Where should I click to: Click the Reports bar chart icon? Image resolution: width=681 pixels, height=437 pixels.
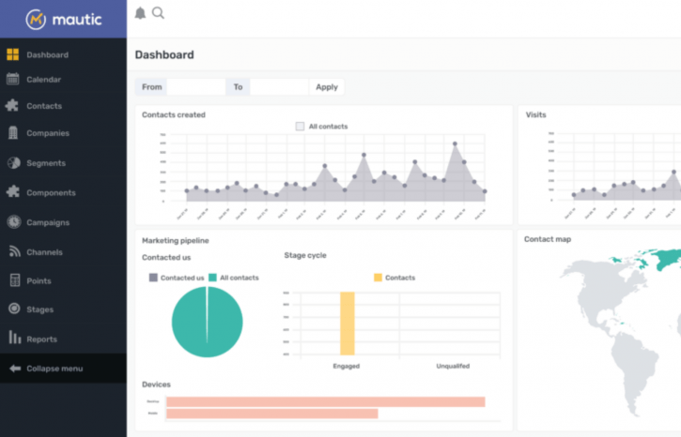click(x=13, y=339)
